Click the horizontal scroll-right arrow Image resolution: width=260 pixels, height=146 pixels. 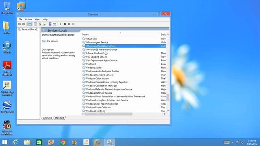[x=165, y=114]
